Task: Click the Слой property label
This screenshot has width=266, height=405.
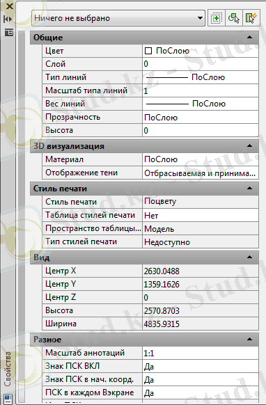Action: [x=55, y=64]
